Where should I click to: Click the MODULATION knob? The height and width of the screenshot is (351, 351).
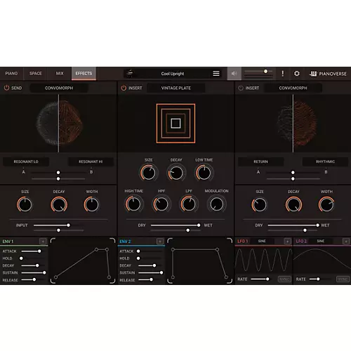216,204
